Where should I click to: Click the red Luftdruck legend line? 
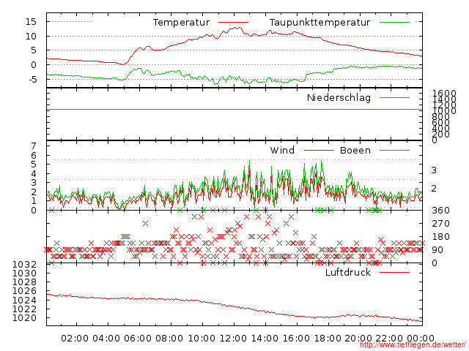[394, 272]
